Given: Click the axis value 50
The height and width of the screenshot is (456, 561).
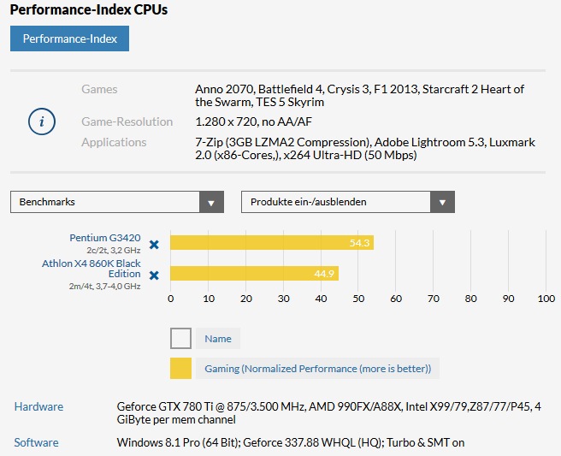Looking at the screenshot, I should point(358,299).
